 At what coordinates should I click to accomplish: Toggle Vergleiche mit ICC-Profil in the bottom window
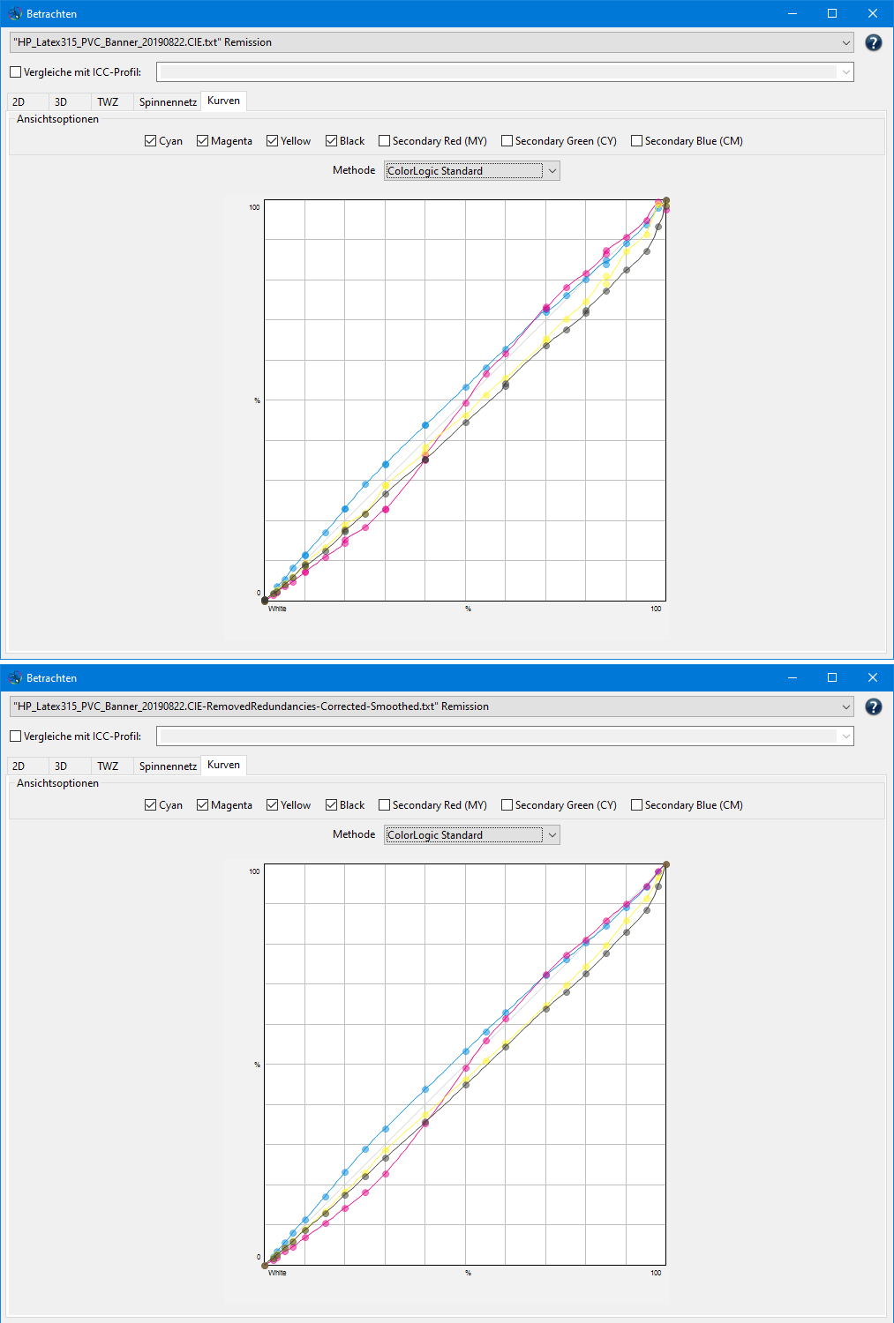[x=16, y=736]
